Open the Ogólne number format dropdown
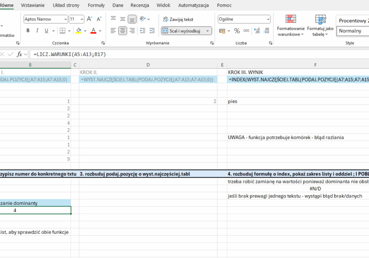The image size is (369, 258). (x=268, y=19)
